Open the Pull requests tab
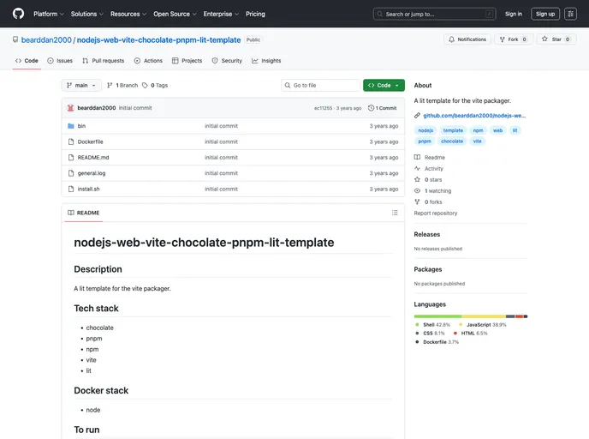The width and height of the screenshot is (589, 439). pyautogui.click(x=103, y=61)
